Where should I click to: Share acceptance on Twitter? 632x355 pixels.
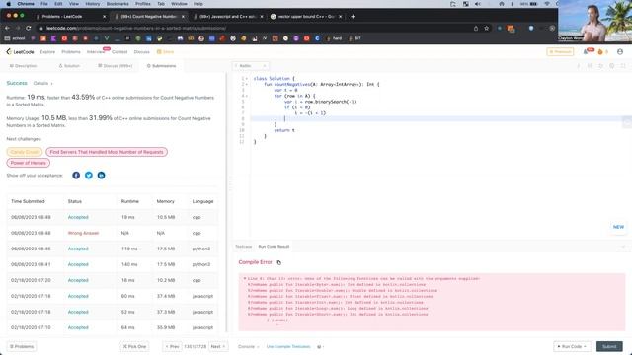coord(89,176)
